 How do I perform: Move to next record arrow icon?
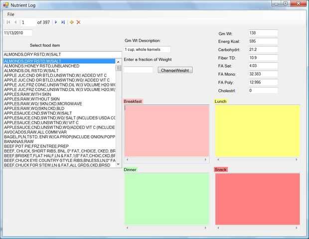(56, 22)
